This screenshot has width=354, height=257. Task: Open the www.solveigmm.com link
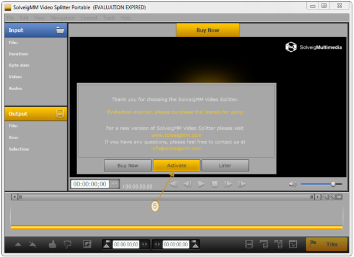(176, 135)
